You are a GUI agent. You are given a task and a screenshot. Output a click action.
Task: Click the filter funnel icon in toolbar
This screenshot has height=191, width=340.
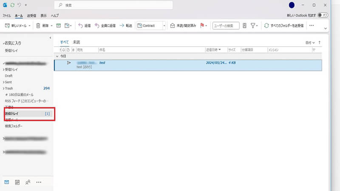pyautogui.click(x=253, y=25)
